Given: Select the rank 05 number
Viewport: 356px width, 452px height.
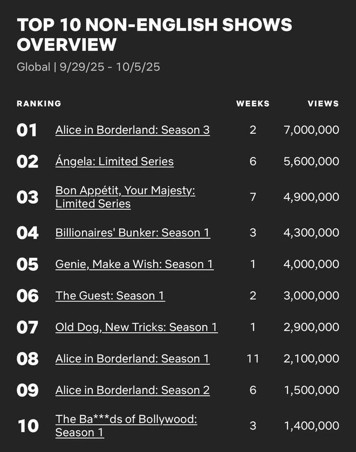Looking at the screenshot, I should (28, 264).
